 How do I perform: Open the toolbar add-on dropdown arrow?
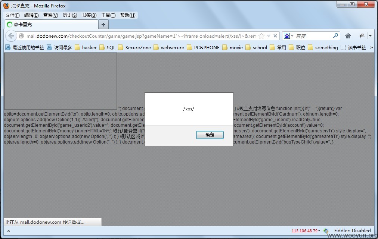click(370, 36)
